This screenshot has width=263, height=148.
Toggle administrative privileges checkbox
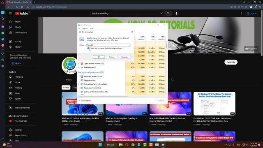coord(88,49)
